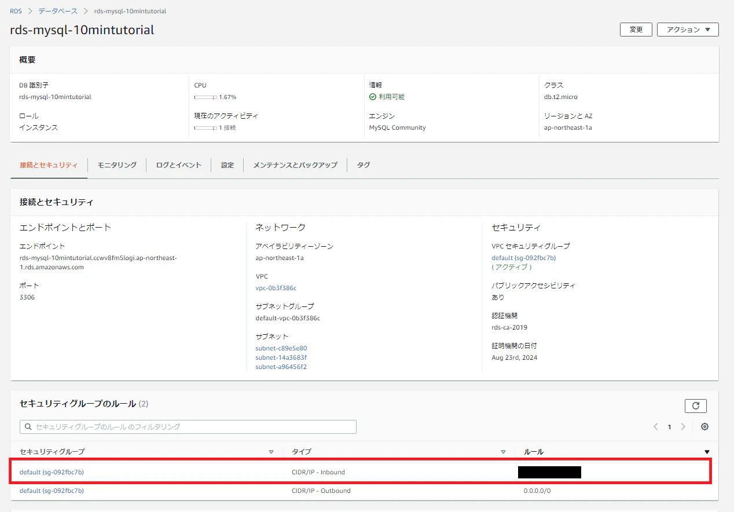Image resolution: width=734 pixels, height=512 pixels.
Task: Go to データベース breadcrumb link
Action: (58, 11)
